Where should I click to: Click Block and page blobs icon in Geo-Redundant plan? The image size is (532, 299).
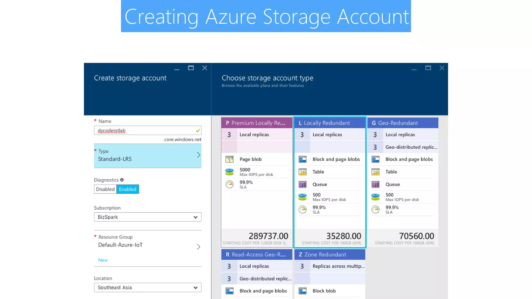375,159
